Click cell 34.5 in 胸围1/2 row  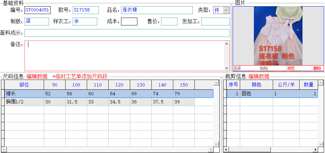(119, 102)
